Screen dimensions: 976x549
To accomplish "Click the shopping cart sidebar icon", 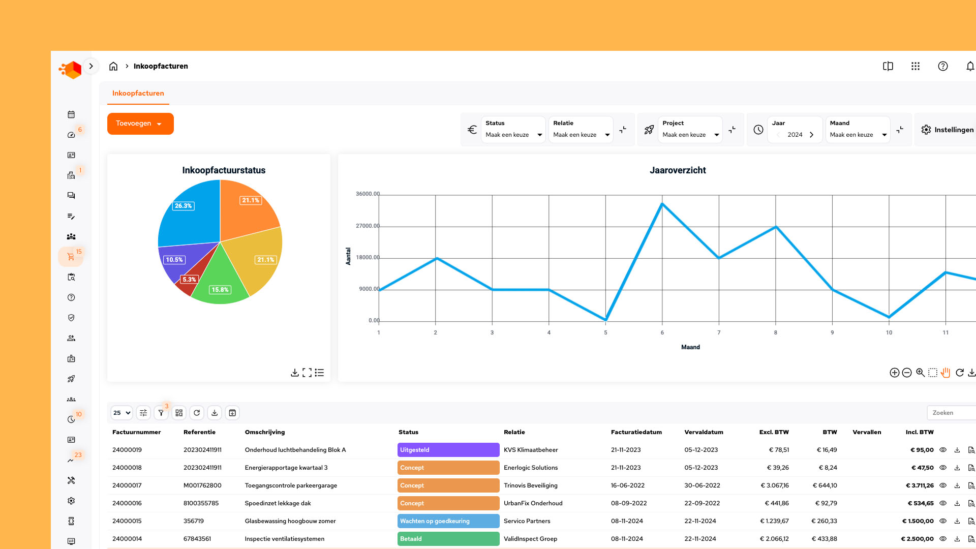I will (71, 257).
